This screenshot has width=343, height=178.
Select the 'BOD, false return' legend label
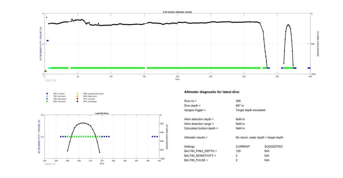pos(90,96)
